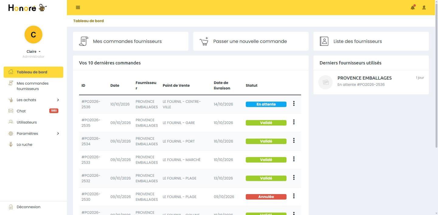Click the Chat 1951 unread badge
The image size is (438, 215).
coord(54,111)
